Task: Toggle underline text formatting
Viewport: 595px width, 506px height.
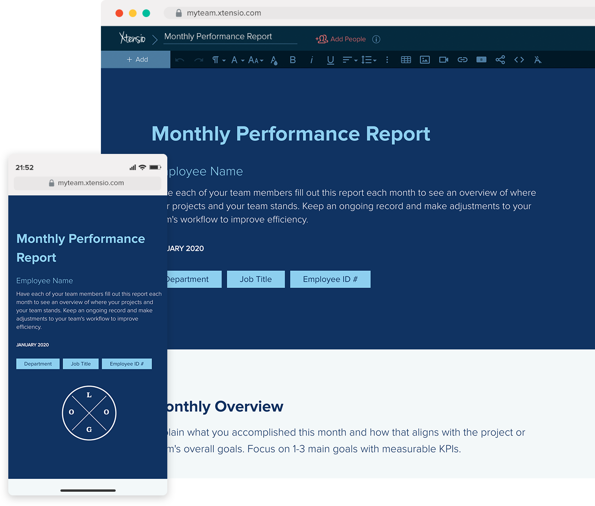Action: [x=330, y=59]
